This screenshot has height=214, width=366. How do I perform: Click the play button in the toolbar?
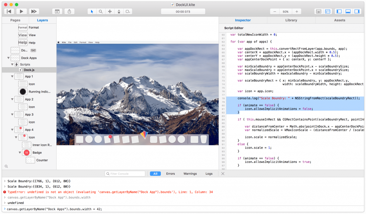click(x=21, y=11)
